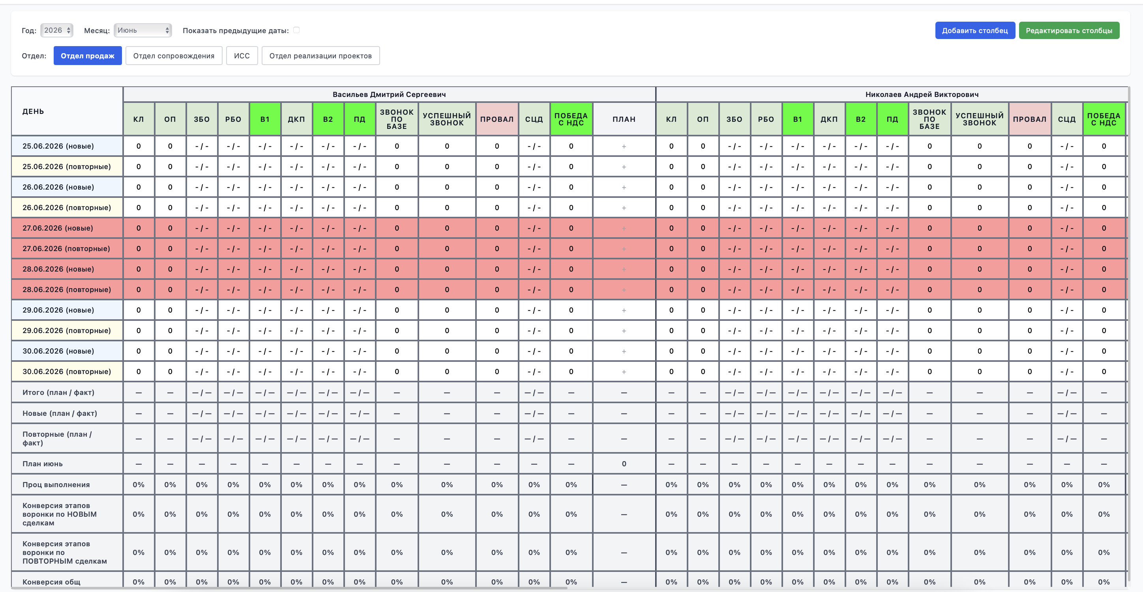Add plan with plus on 29.06.2026 (повторные) row
This screenshot has width=1143, height=592.
click(624, 331)
